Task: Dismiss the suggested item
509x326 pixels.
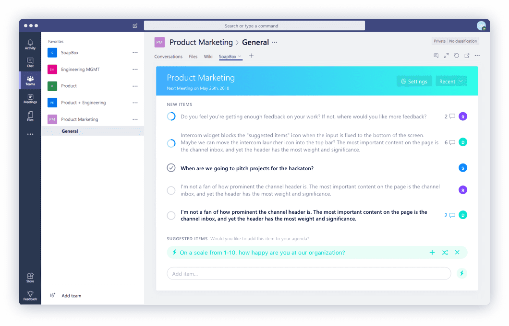Action: coord(457,253)
